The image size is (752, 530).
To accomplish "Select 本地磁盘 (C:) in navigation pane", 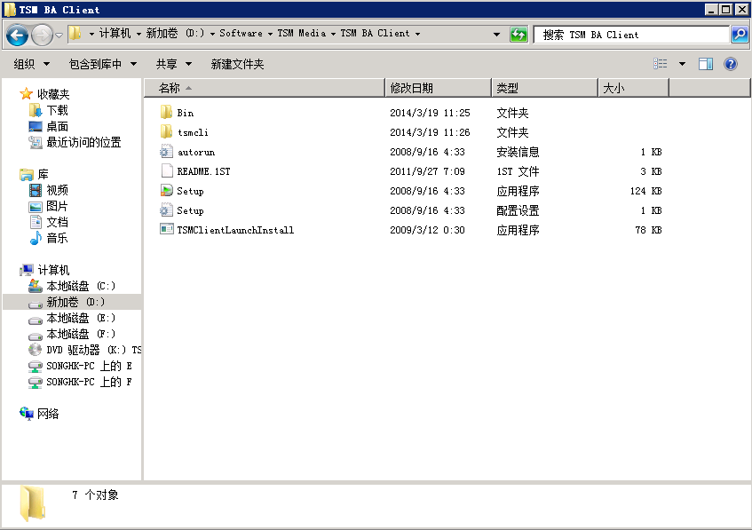I will pyautogui.click(x=80, y=286).
